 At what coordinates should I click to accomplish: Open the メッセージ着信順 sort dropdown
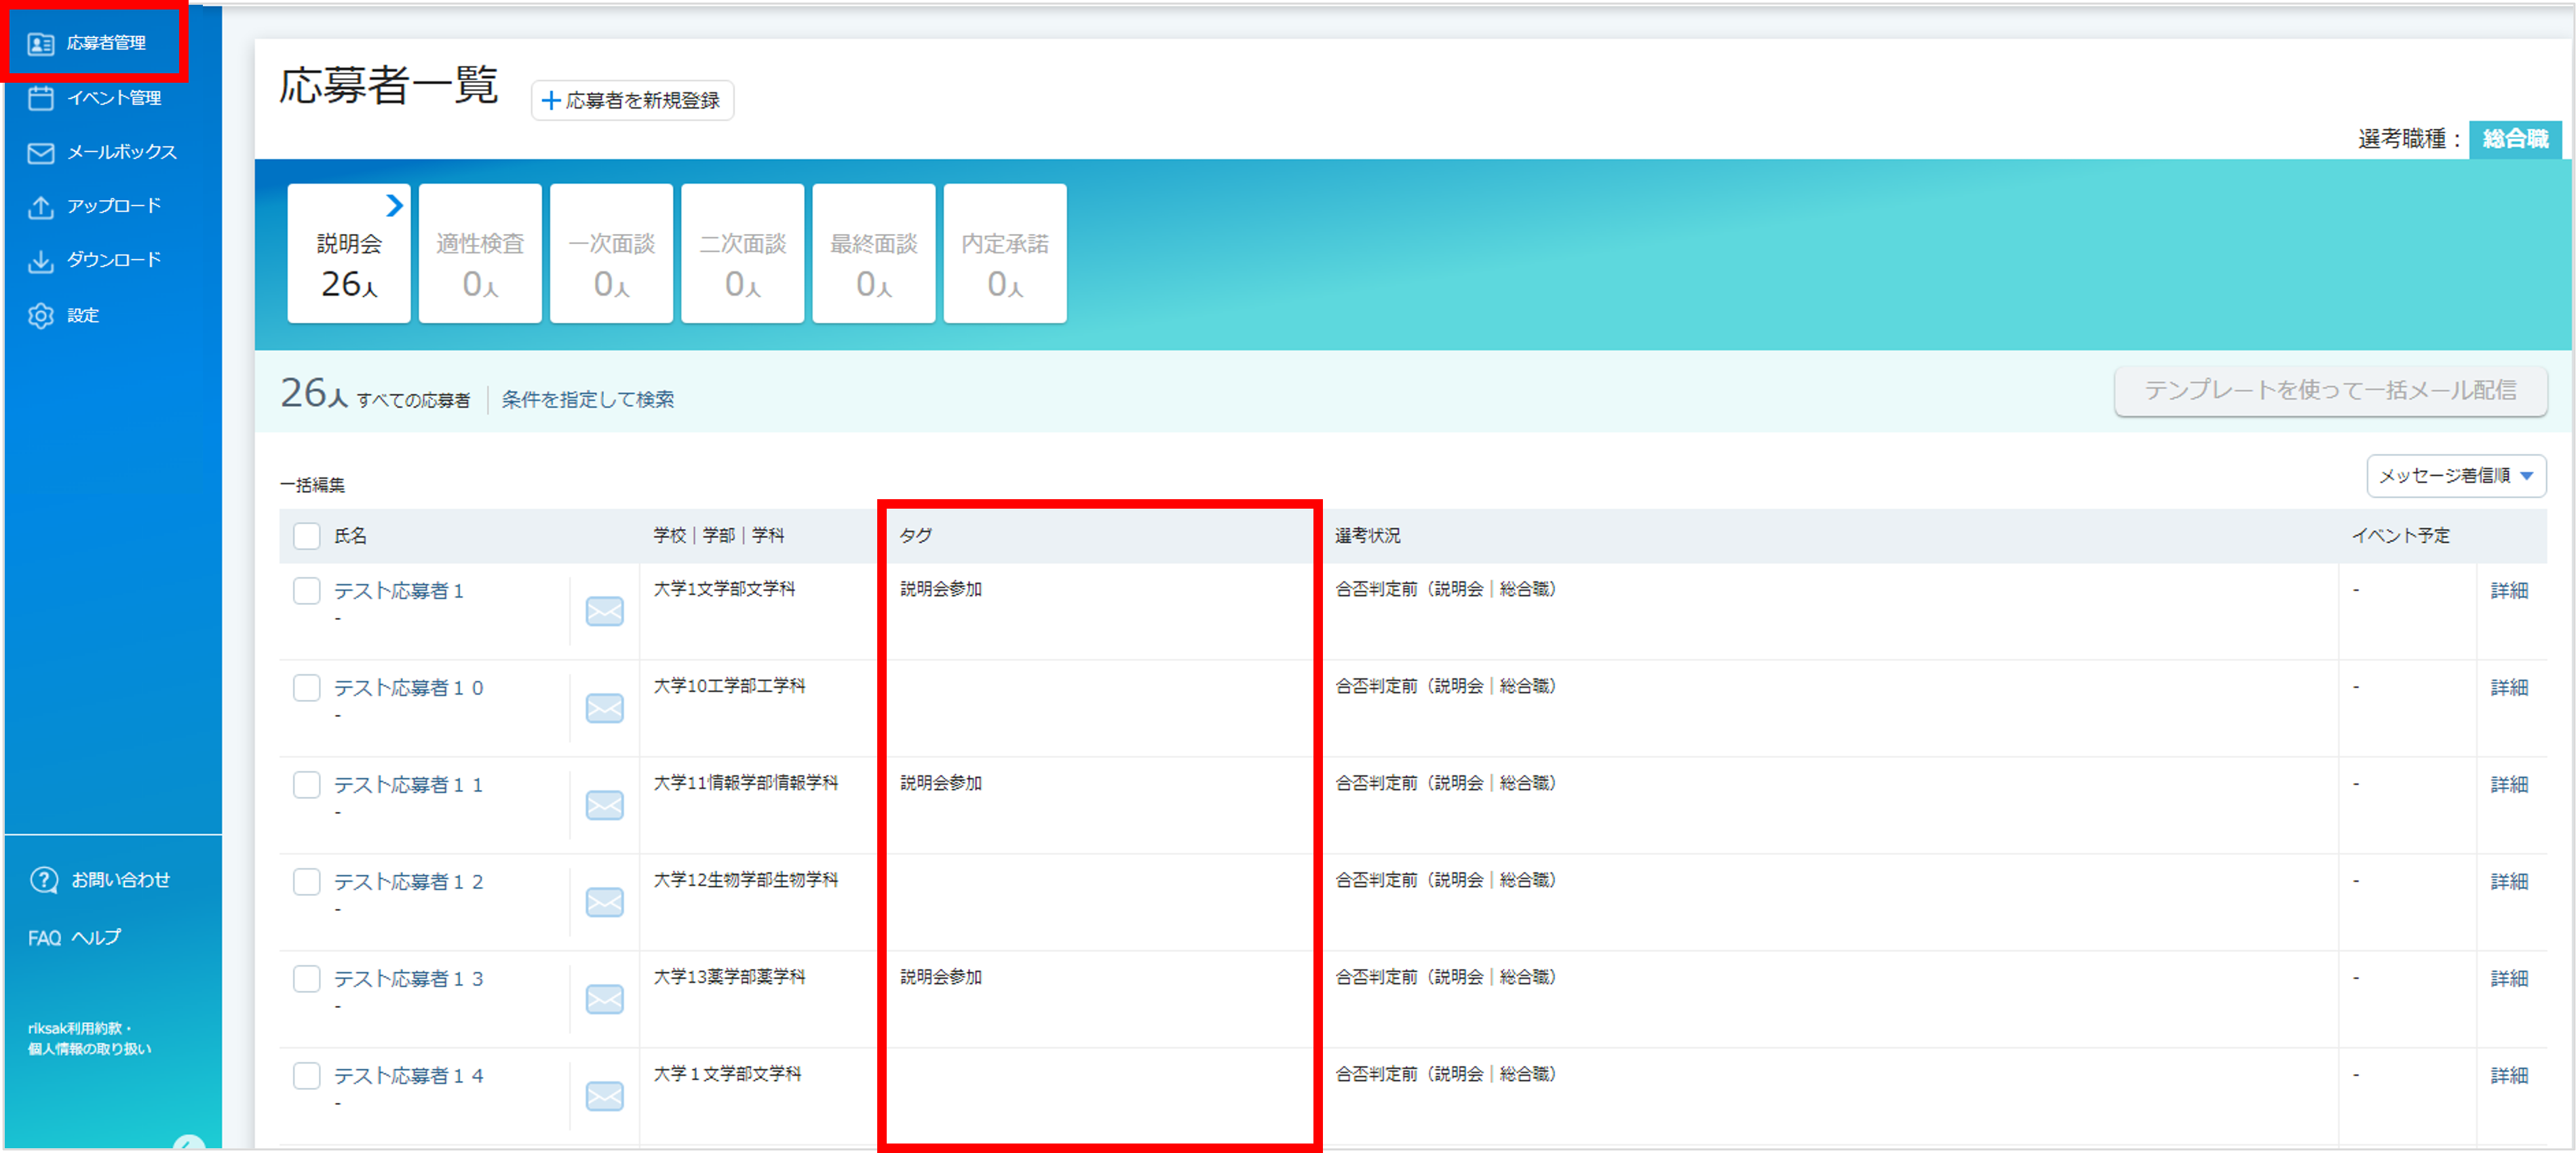coord(2456,476)
